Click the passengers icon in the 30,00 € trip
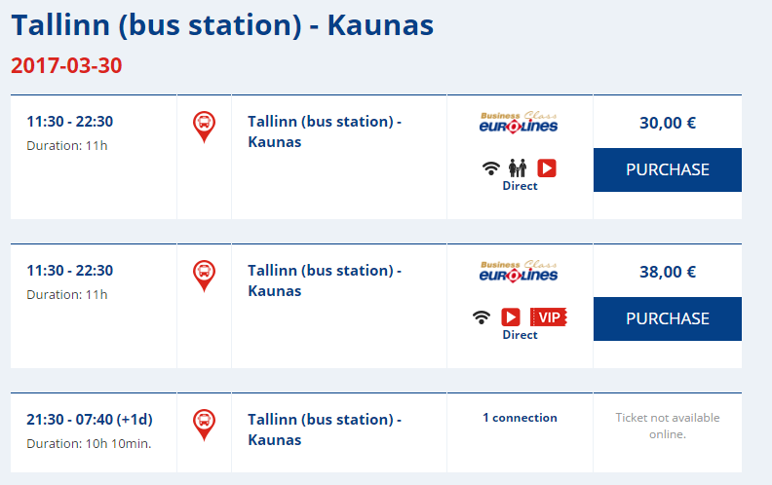772x485 pixels. point(518,168)
